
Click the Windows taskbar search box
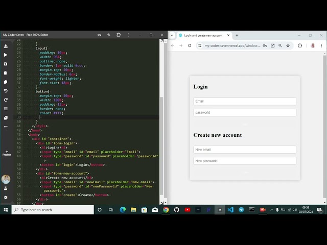[x=53, y=210]
